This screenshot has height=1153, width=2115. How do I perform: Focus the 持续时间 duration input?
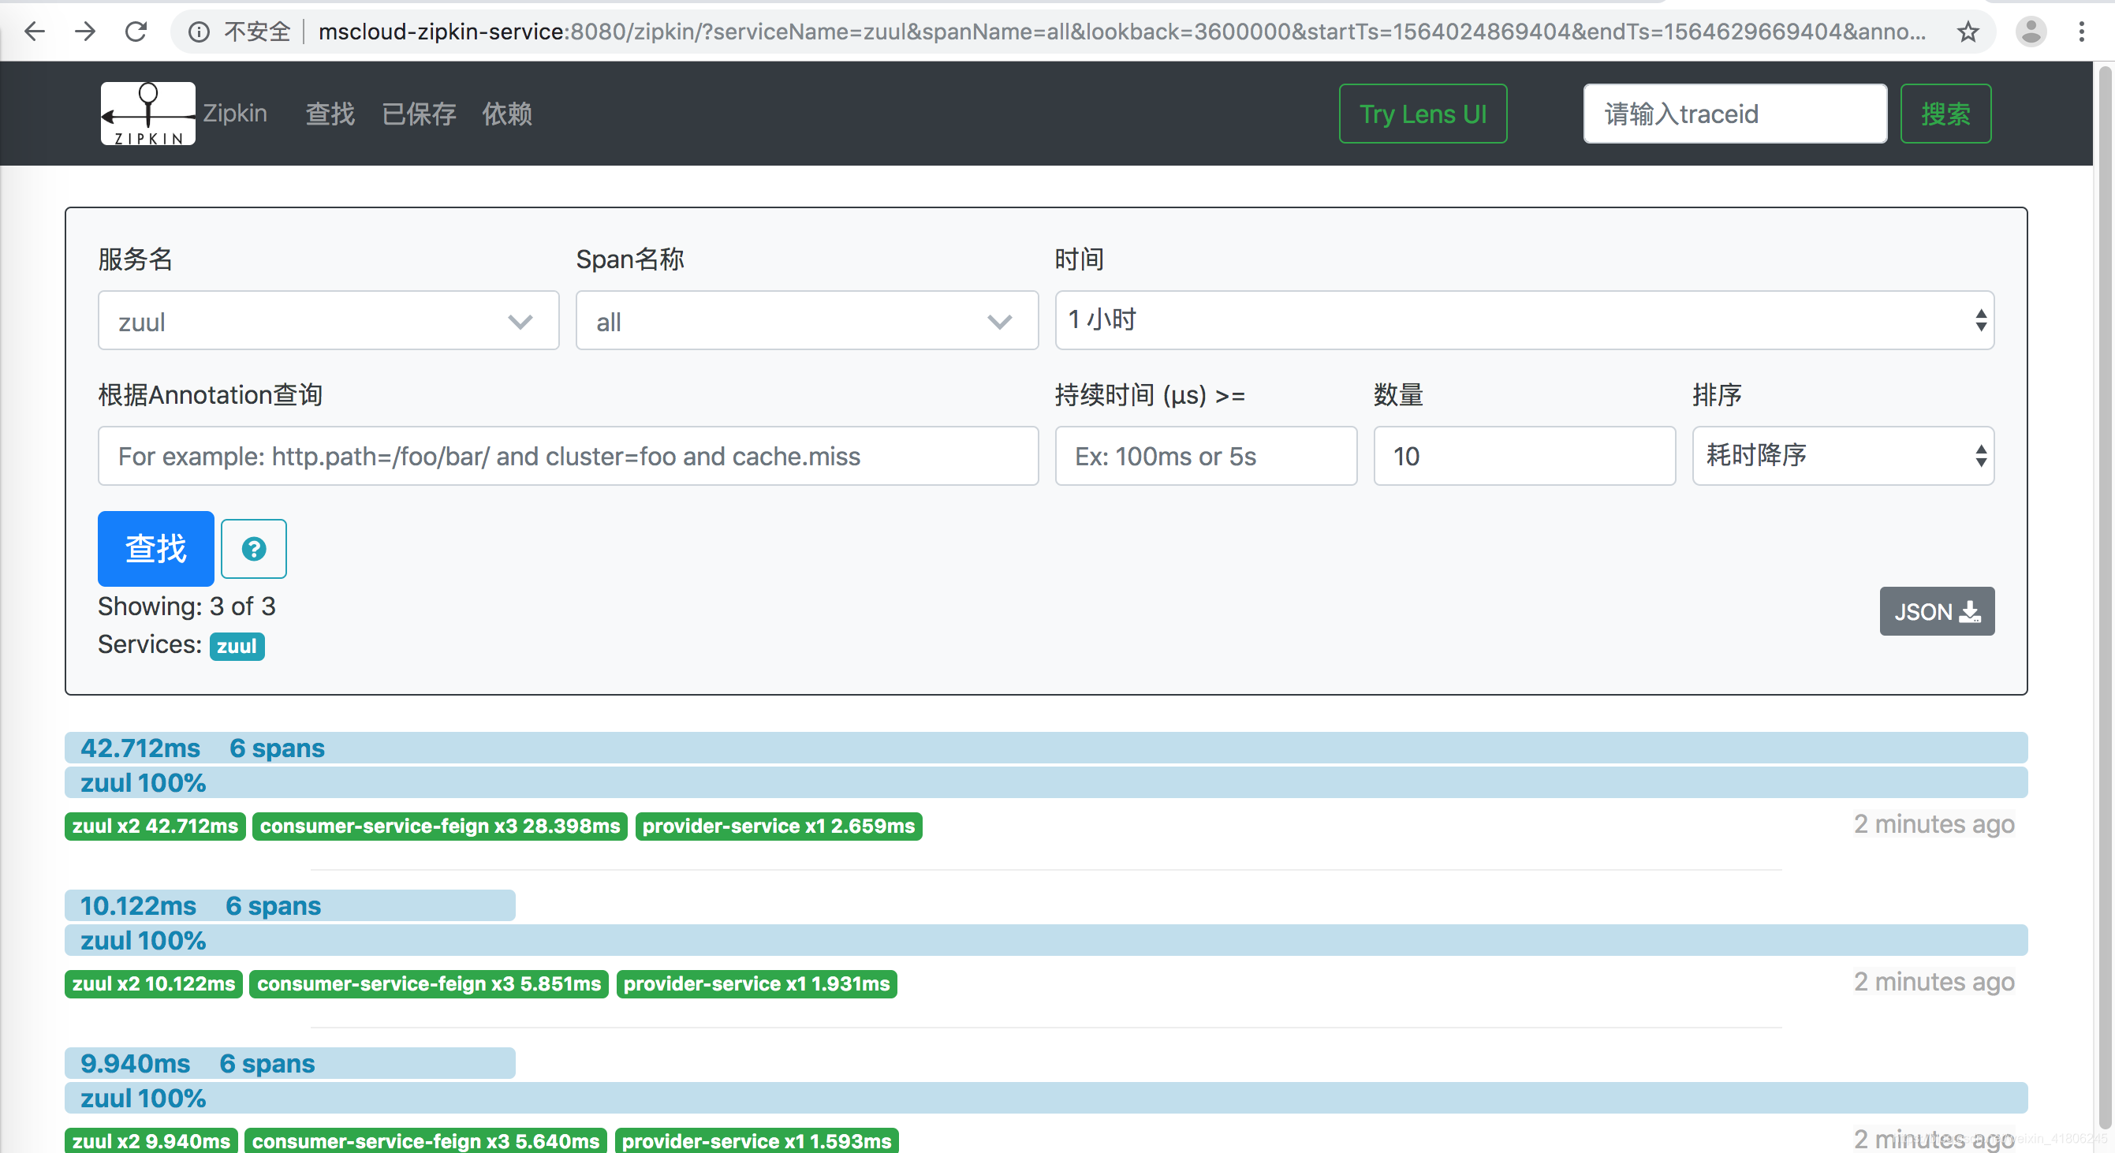pos(1205,456)
